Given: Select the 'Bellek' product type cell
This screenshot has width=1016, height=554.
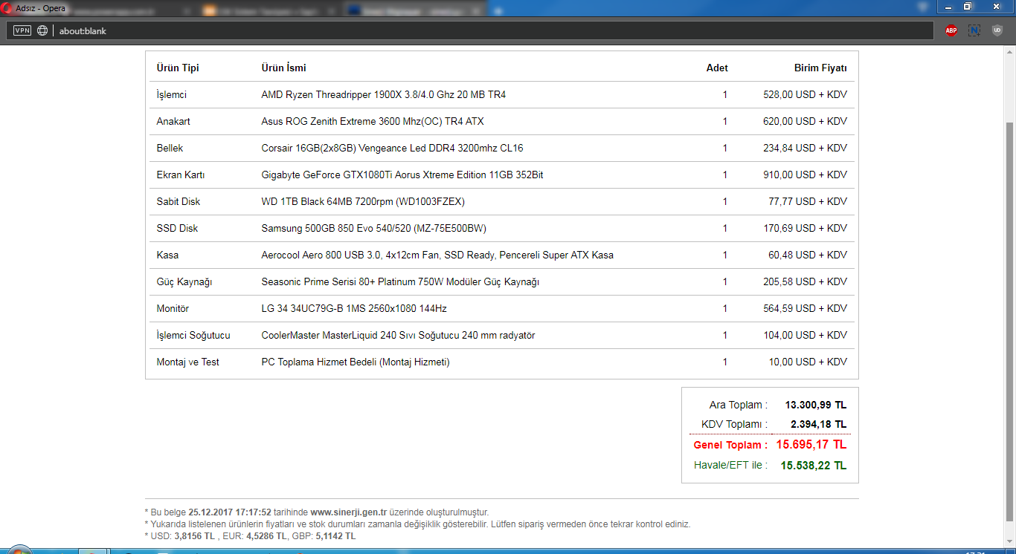Looking at the screenshot, I should [x=170, y=148].
